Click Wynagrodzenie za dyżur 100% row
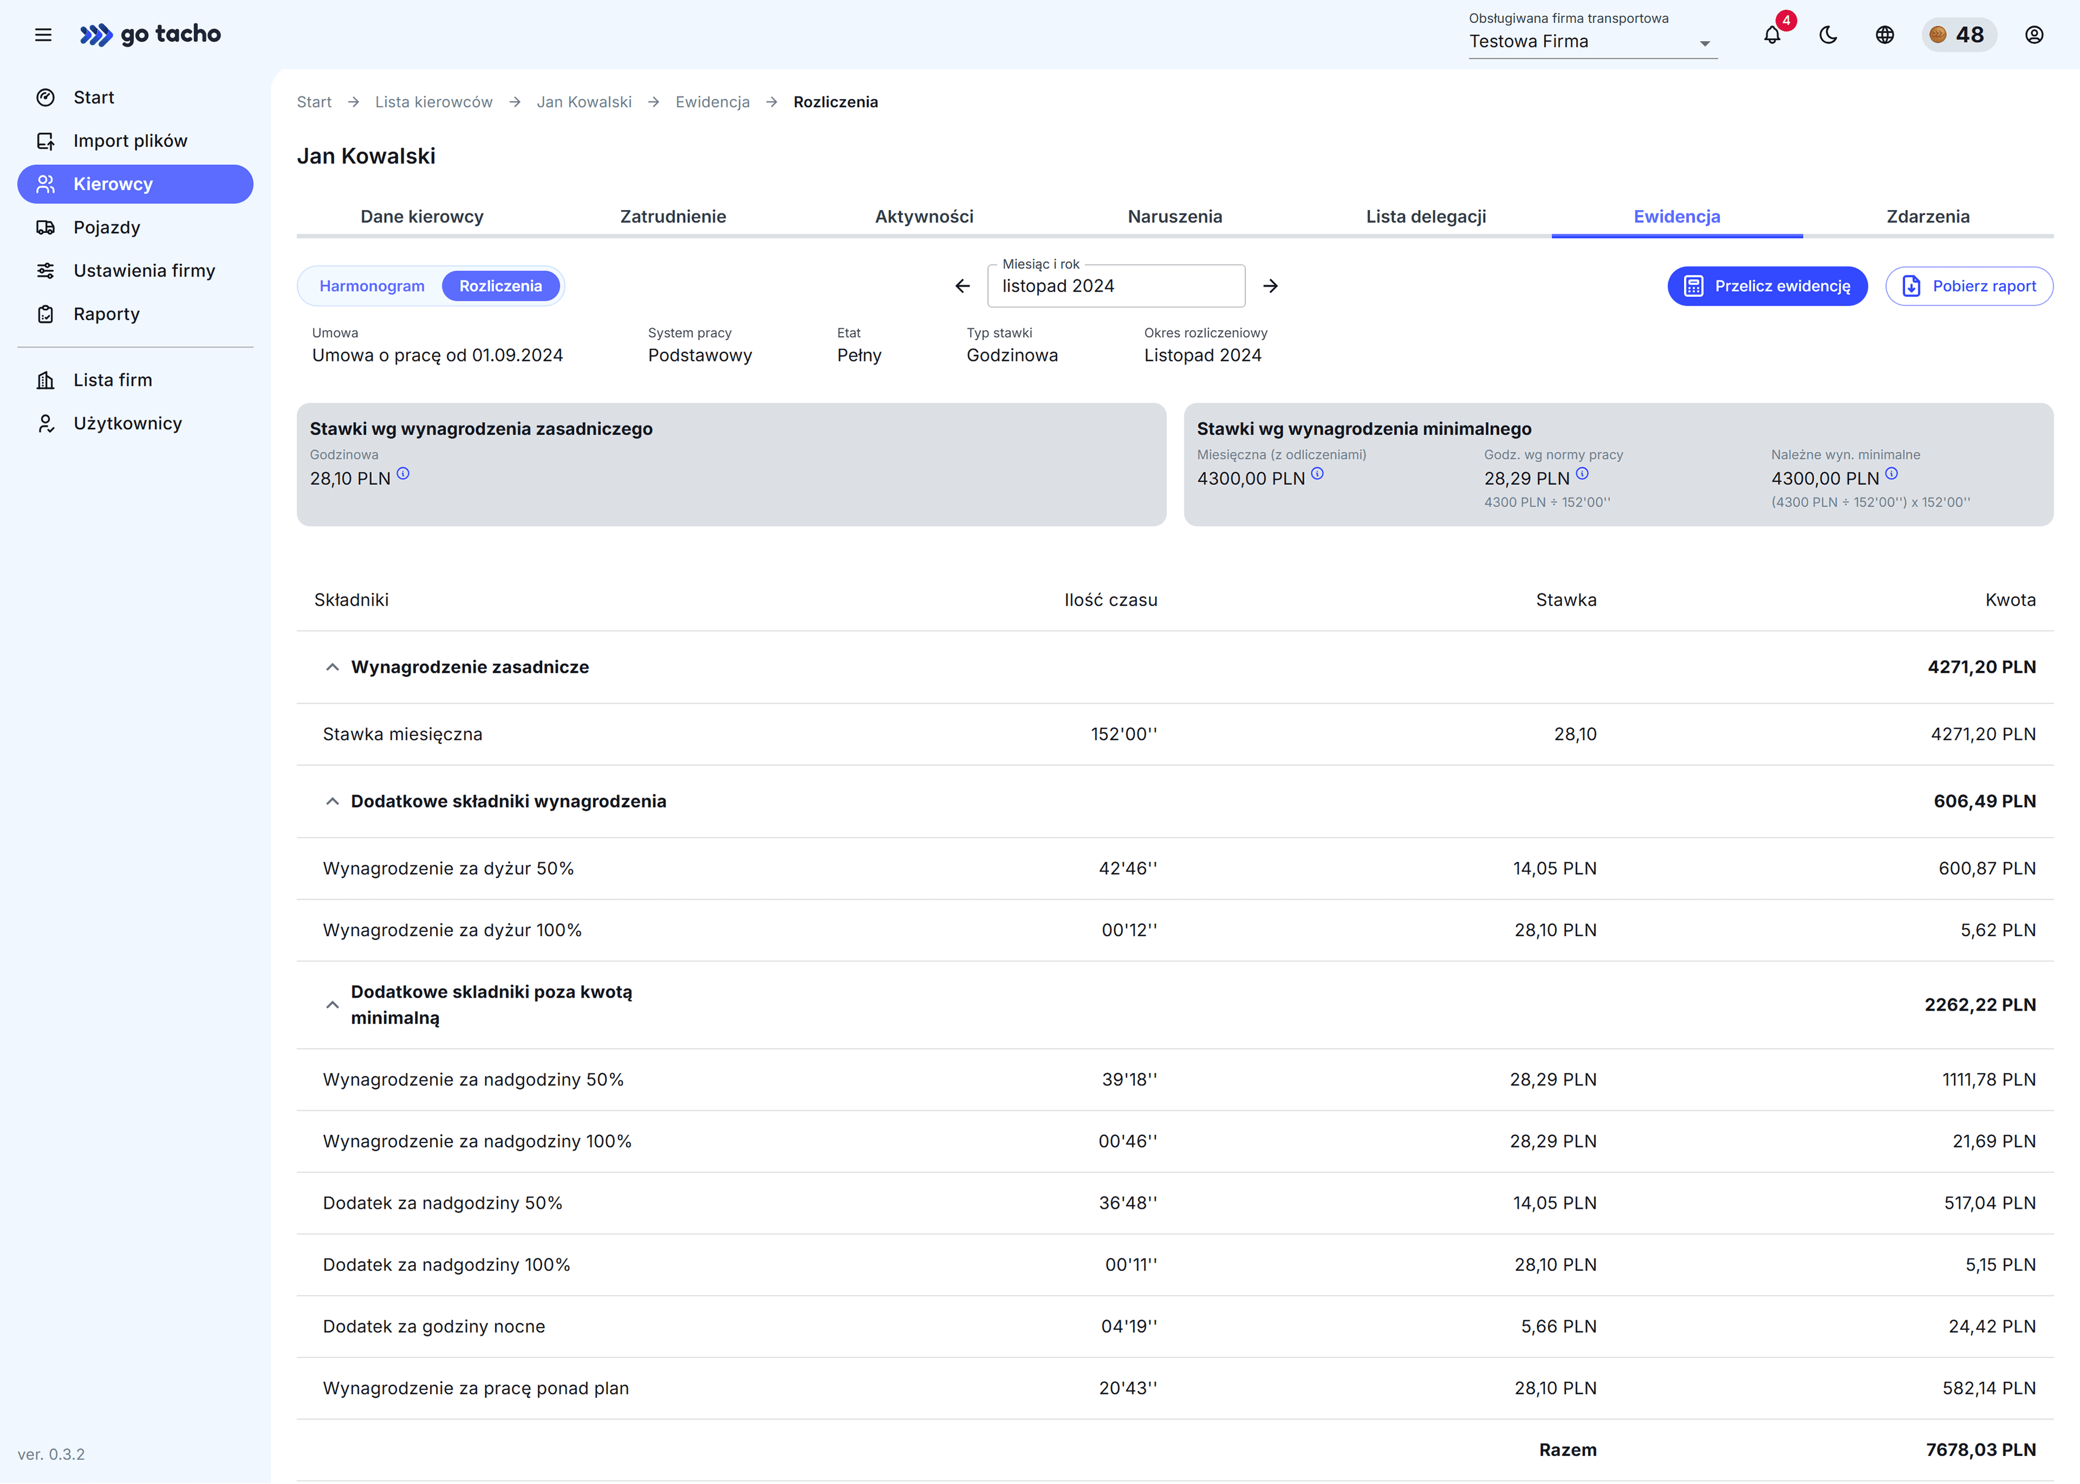Image resolution: width=2080 pixels, height=1484 pixels. 1175,930
